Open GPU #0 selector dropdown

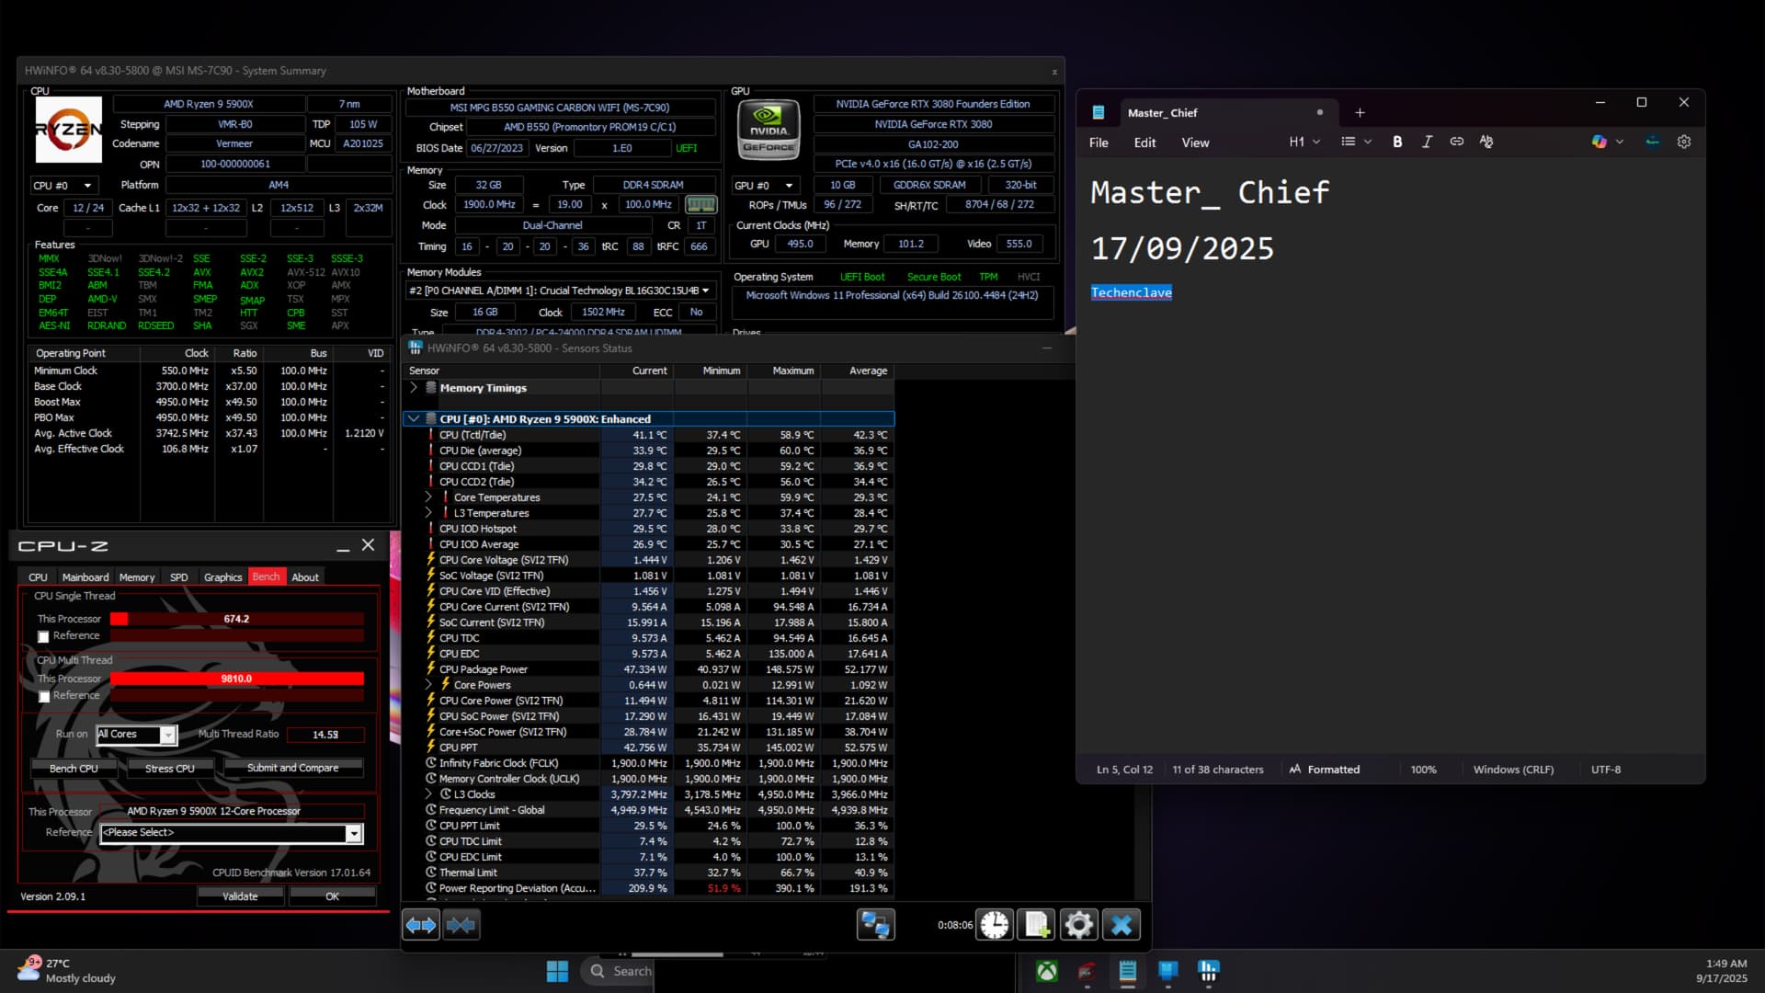(764, 185)
